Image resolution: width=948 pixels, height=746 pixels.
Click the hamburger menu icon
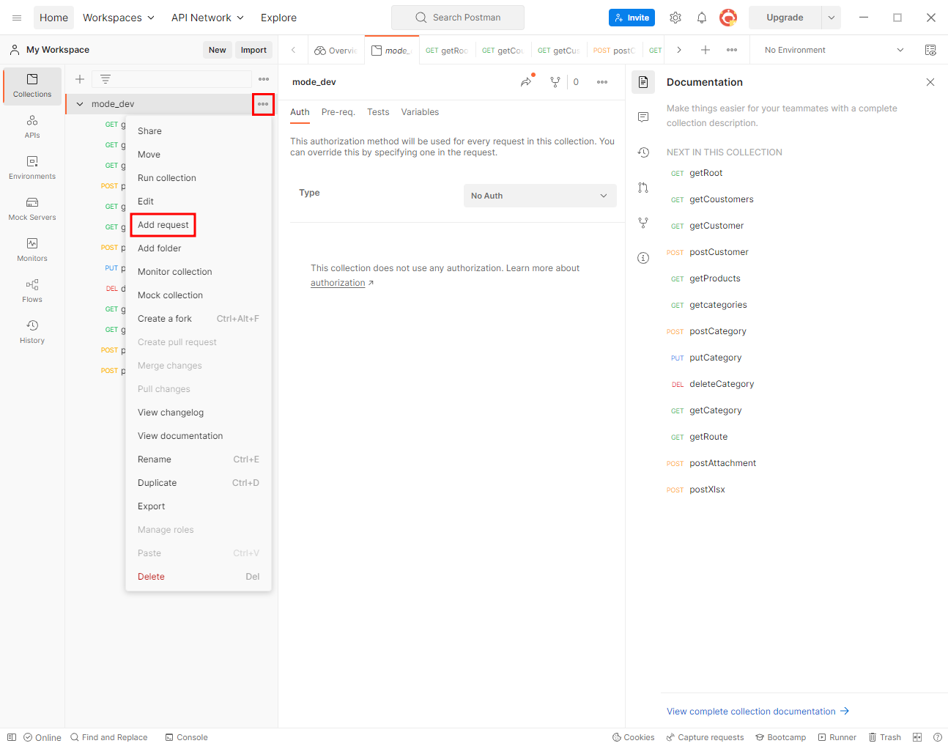point(17,18)
